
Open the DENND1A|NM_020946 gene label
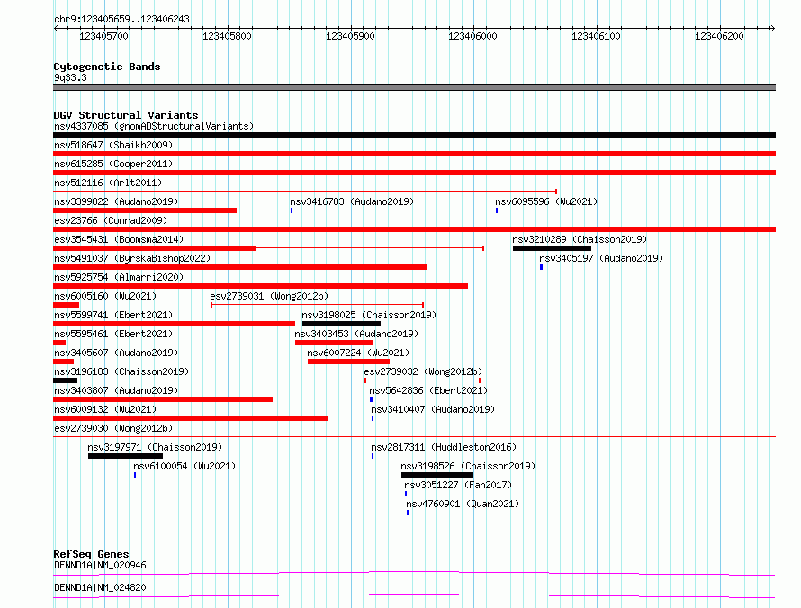[x=100, y=565]
